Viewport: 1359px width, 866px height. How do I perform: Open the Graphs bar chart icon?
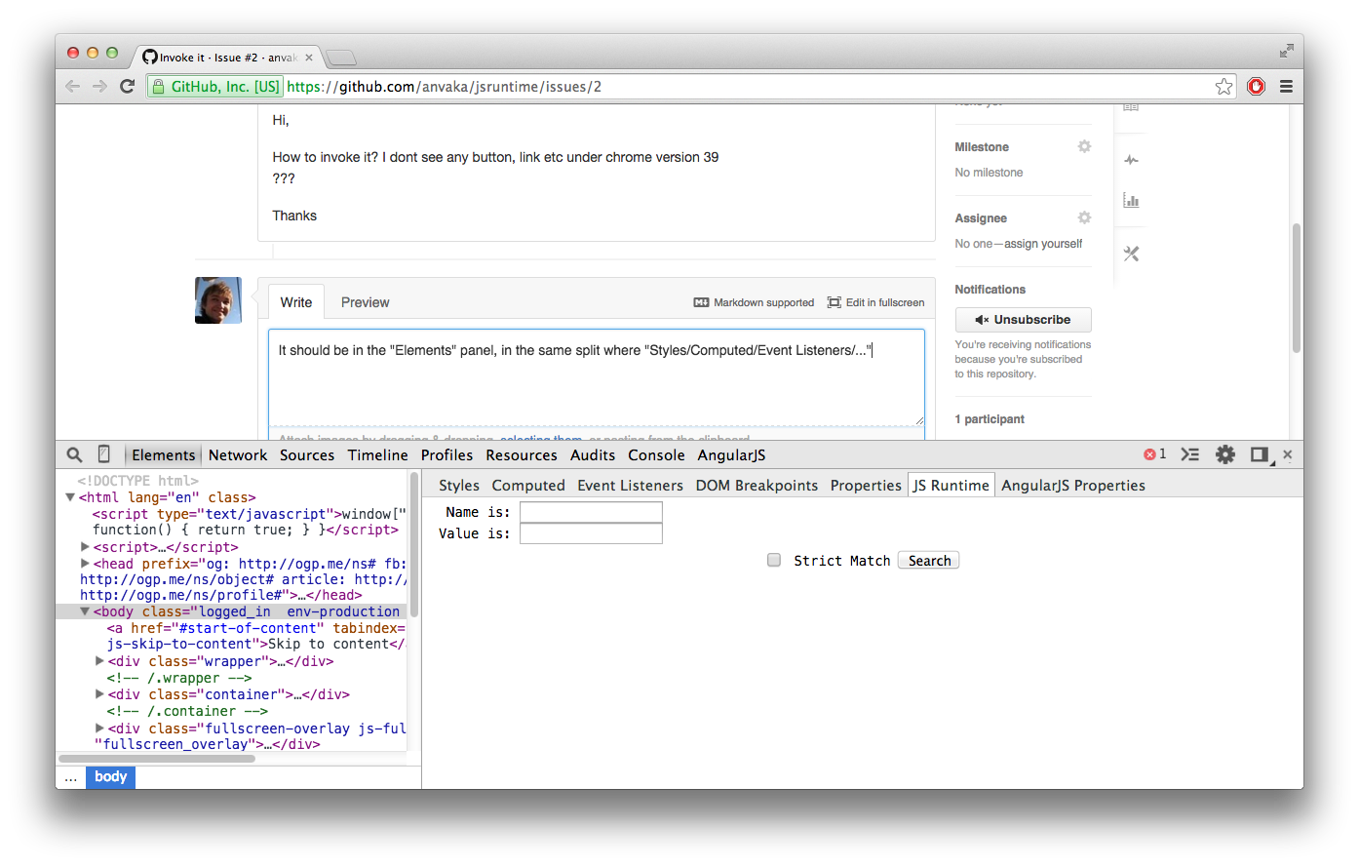pos(1131,201)
